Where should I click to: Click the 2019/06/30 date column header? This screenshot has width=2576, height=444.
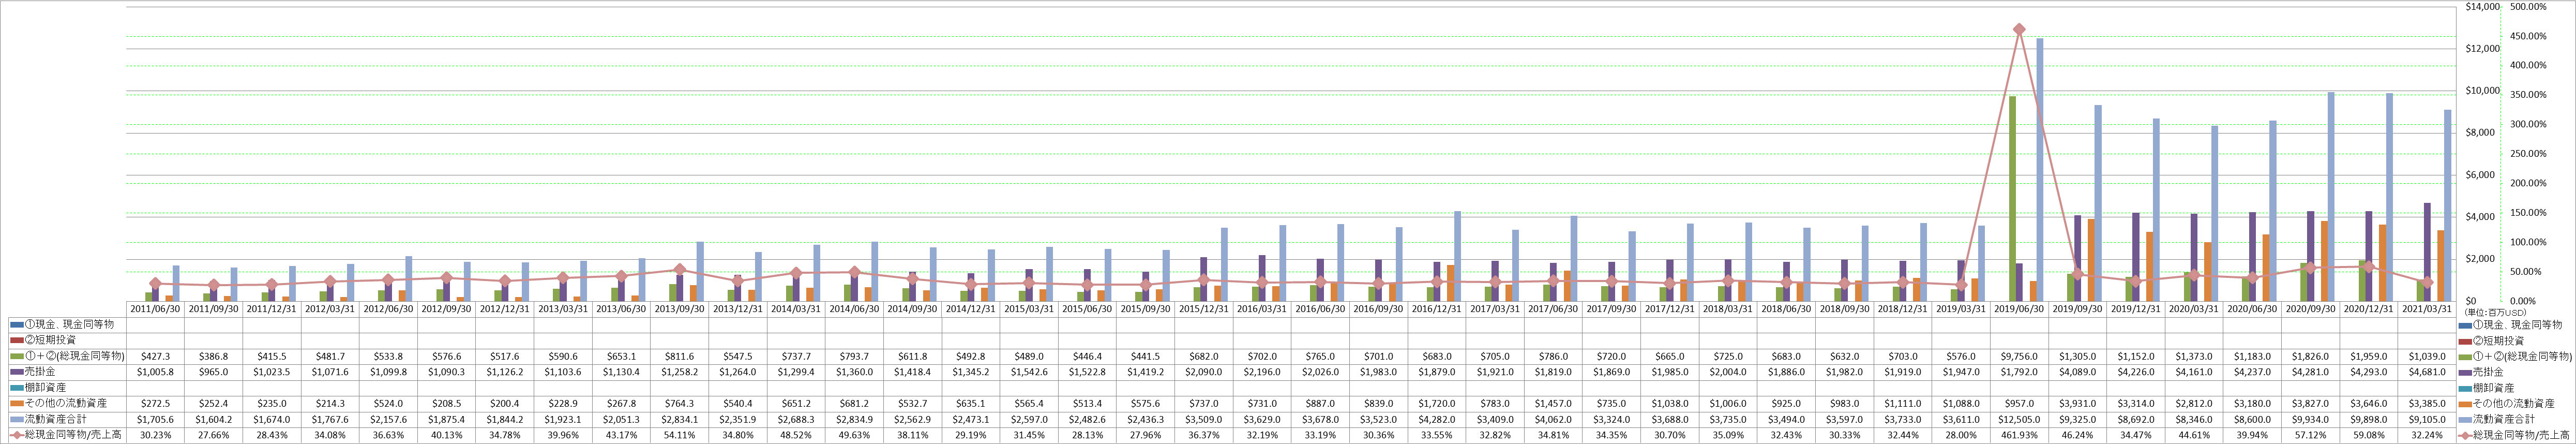[2020, 309]
